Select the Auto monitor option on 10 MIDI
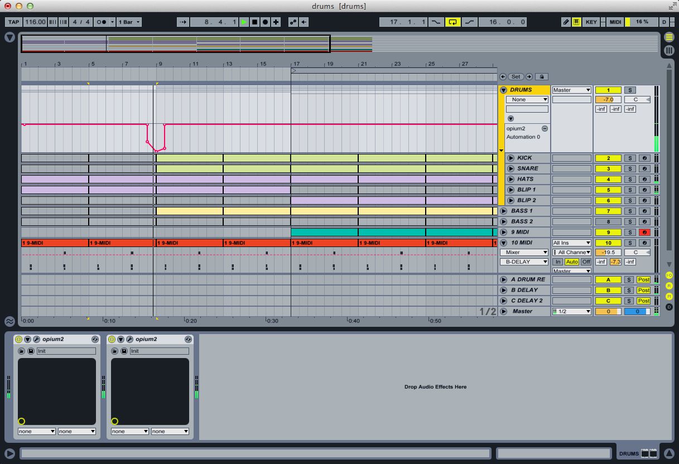The height and width of the screenshot is (464, 679). coord(571,262)
